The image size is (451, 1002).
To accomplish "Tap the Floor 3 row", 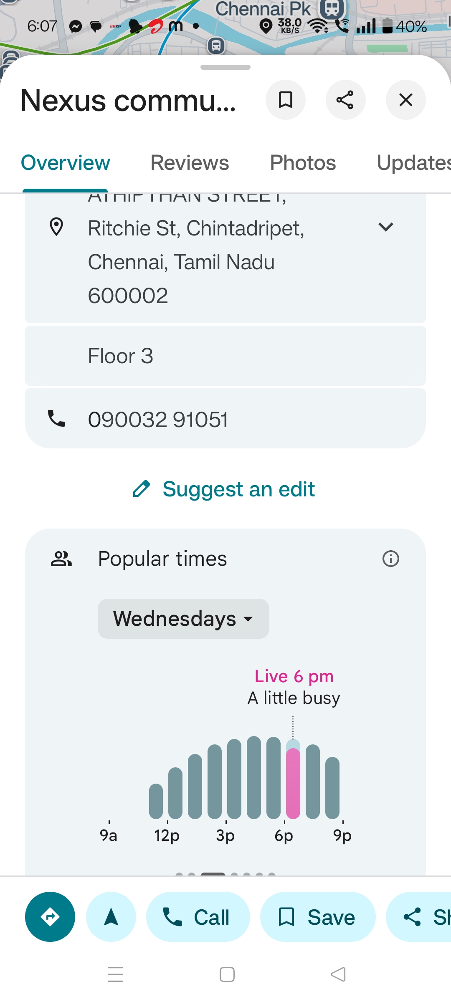I will click(x=225, y=356).
